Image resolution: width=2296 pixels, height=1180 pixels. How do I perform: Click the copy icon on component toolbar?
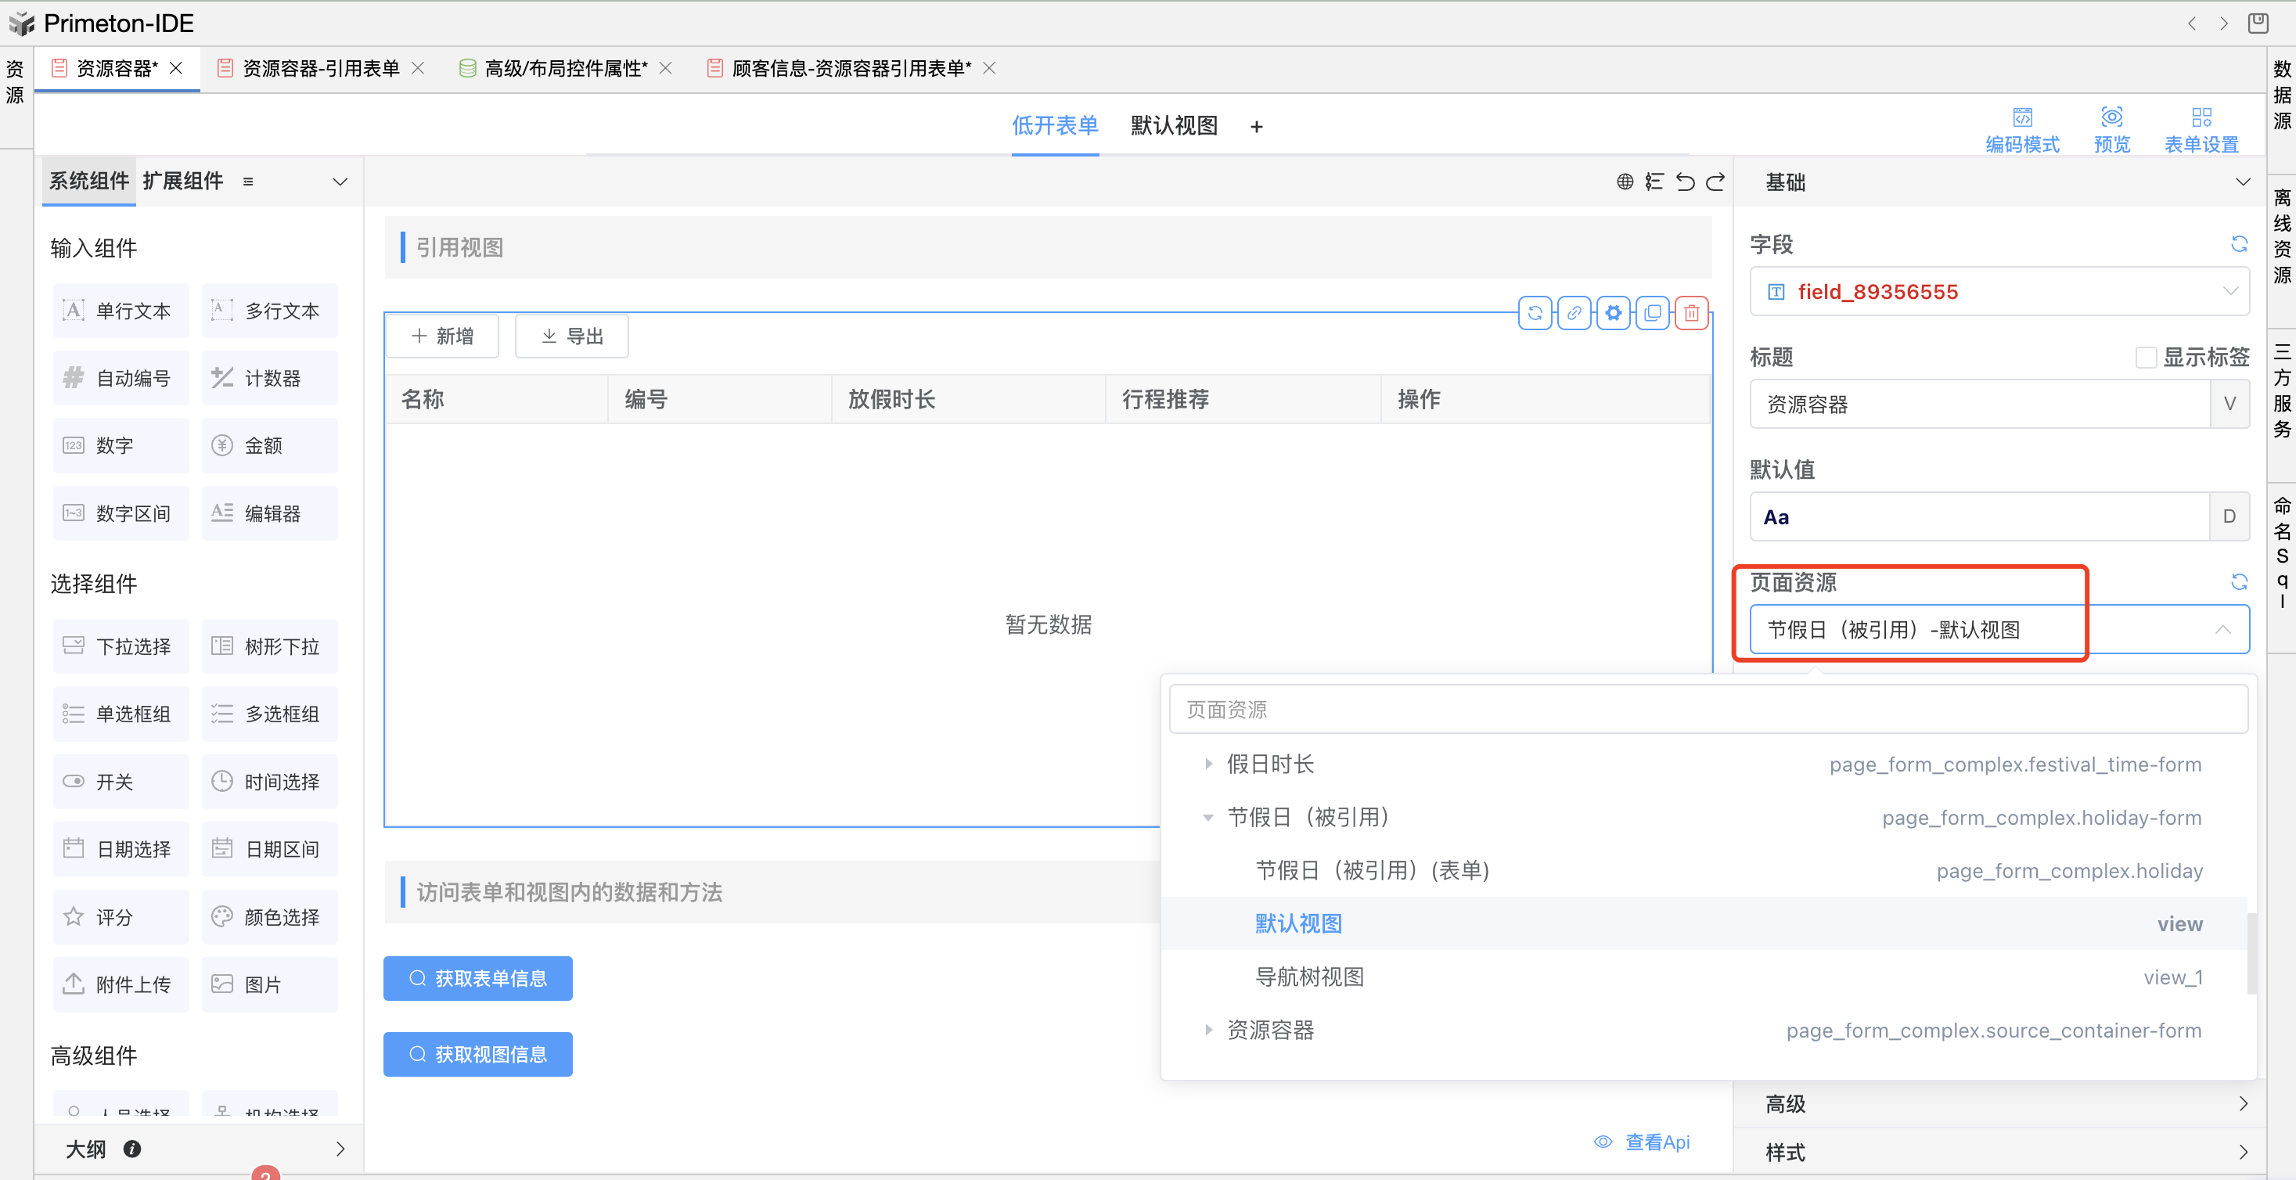tap(1653, 313)
